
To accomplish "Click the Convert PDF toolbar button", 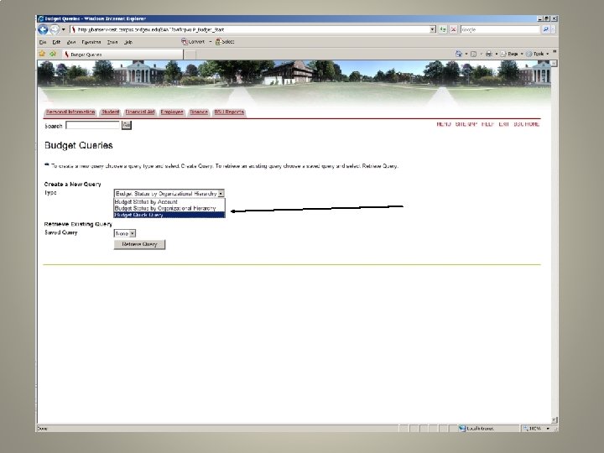I will tap(193, 42).
